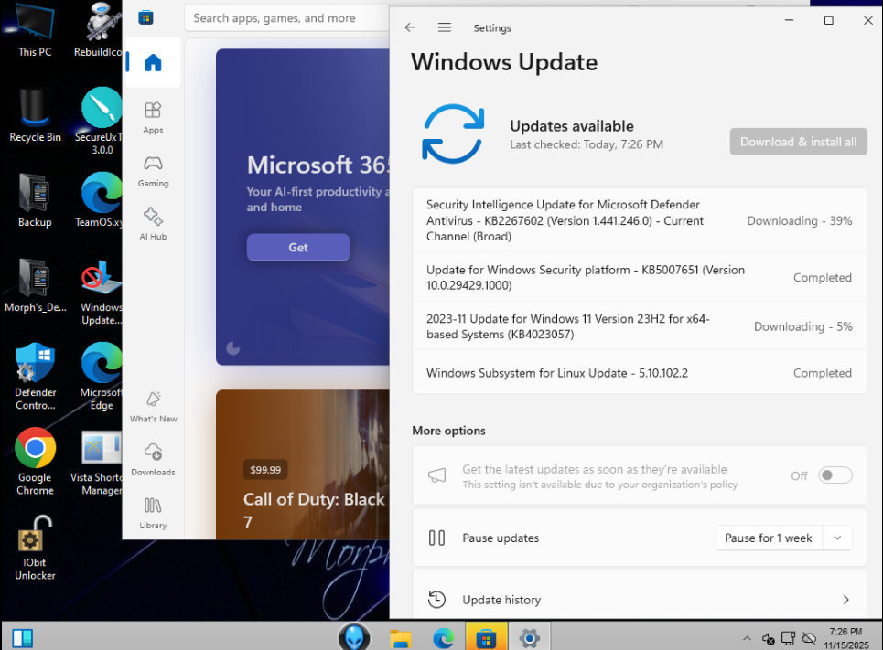
Task: Open What's New in Store sidebar
Action: pos(153,406)
